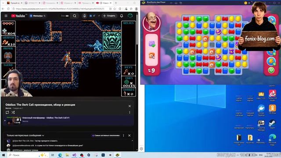Open a new browser tab
This screenshot has width=281, height=158.
tap(116, 3)
